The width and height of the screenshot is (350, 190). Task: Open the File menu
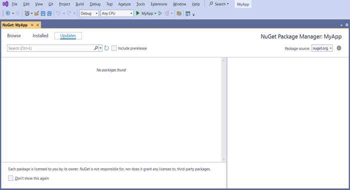(14, 4)
